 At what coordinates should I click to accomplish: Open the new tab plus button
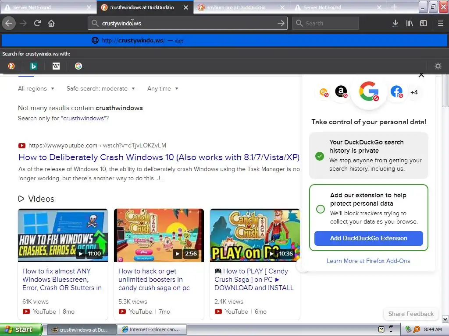tap(394, 7)
